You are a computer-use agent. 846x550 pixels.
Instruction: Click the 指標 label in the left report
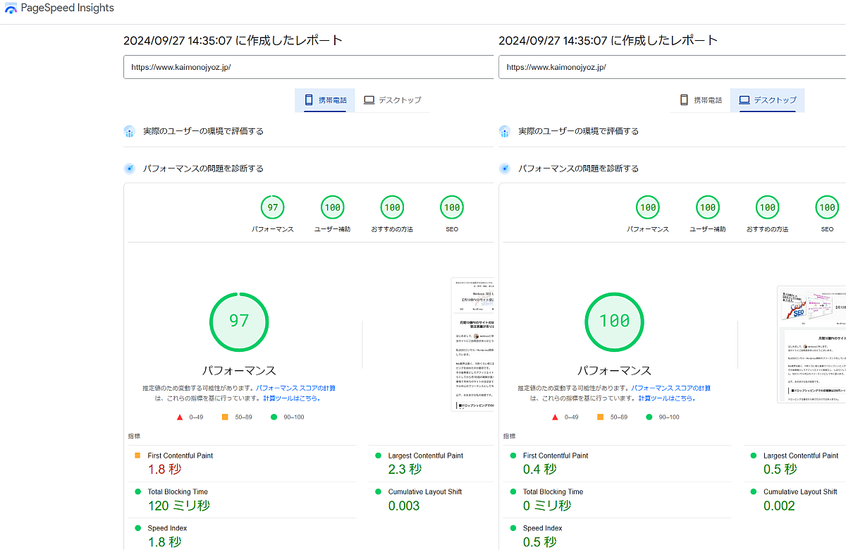(135, 436)
